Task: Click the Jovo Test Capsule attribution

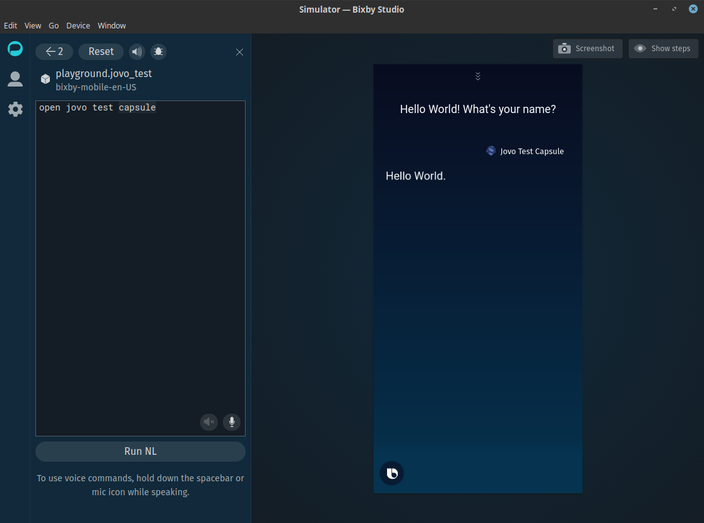Action: pos(525,152)
